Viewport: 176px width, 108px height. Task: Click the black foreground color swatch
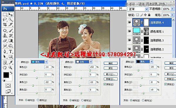[x=6, y=75]
